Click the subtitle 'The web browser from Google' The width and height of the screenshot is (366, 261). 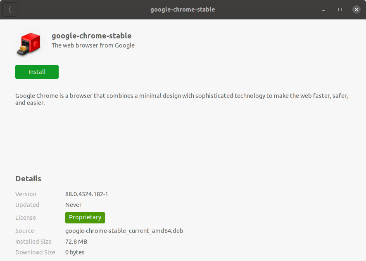pos(93,45)
